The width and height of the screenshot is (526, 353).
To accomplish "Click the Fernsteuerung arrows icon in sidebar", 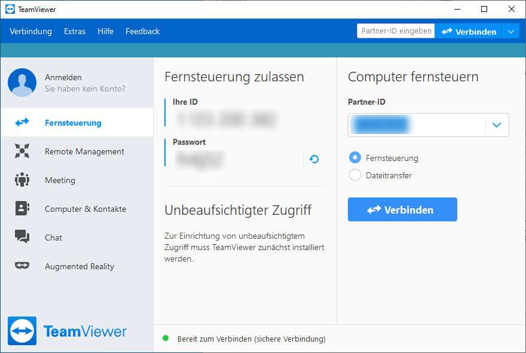I will (x=22, y=123).
